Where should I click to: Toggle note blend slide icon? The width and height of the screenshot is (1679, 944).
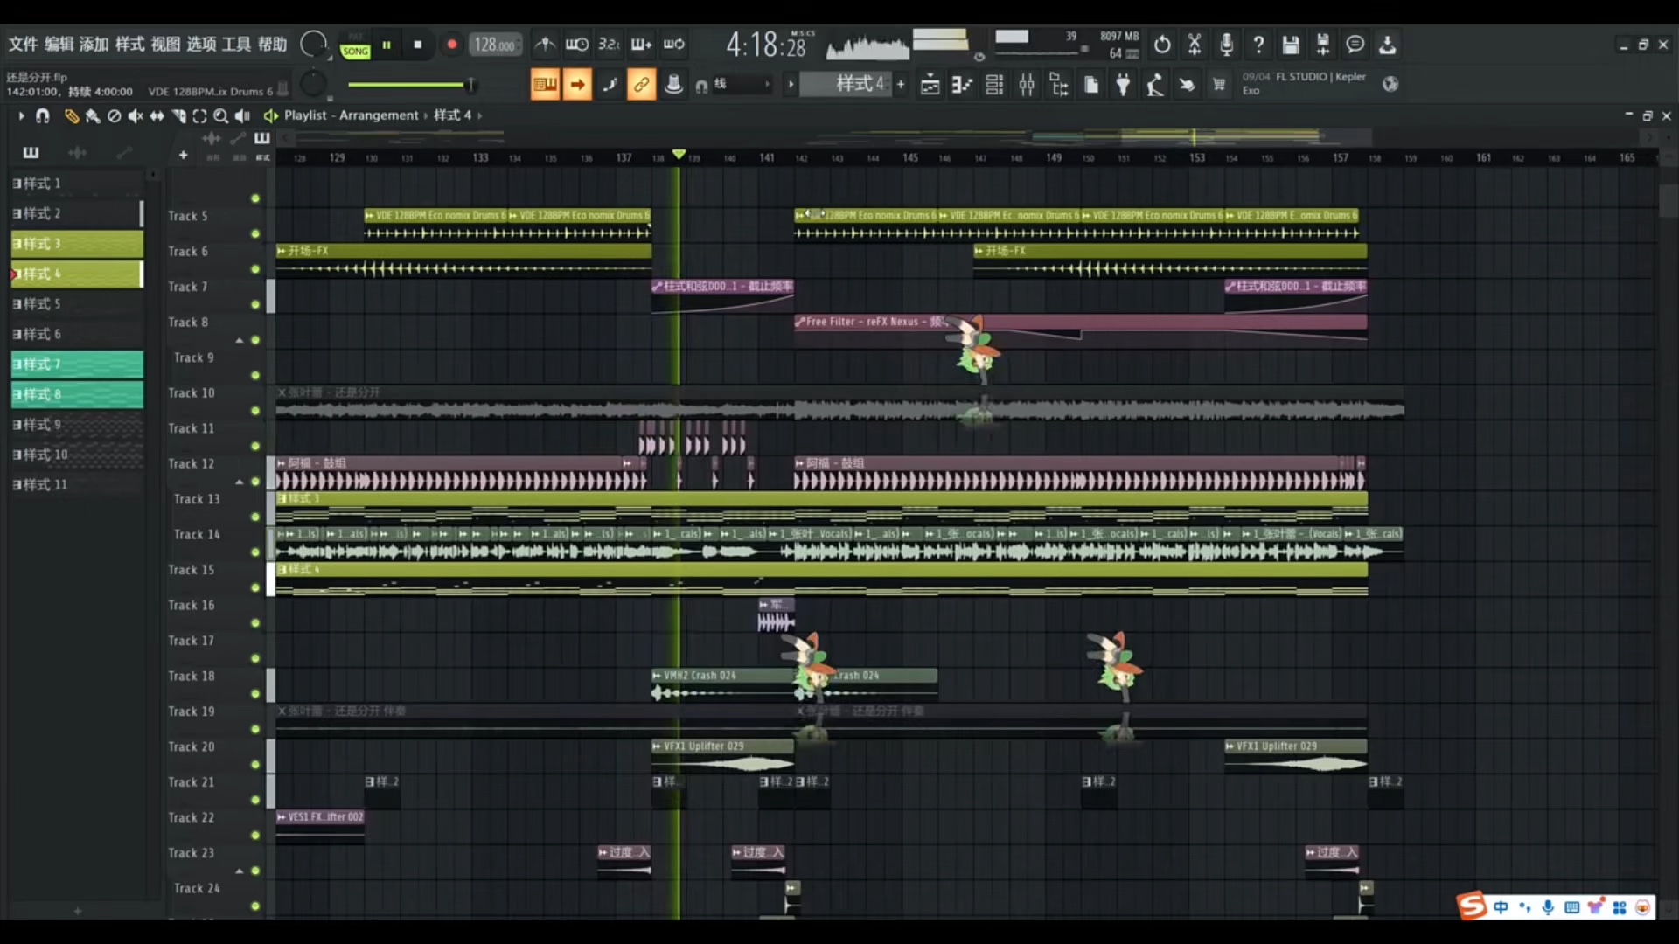(x=610, y=85)
